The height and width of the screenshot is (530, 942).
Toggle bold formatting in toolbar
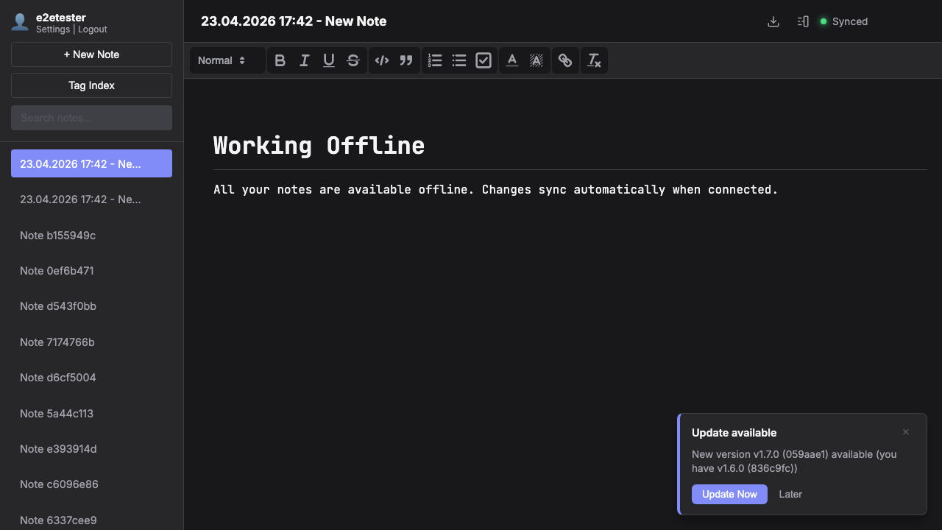[280, 60]
